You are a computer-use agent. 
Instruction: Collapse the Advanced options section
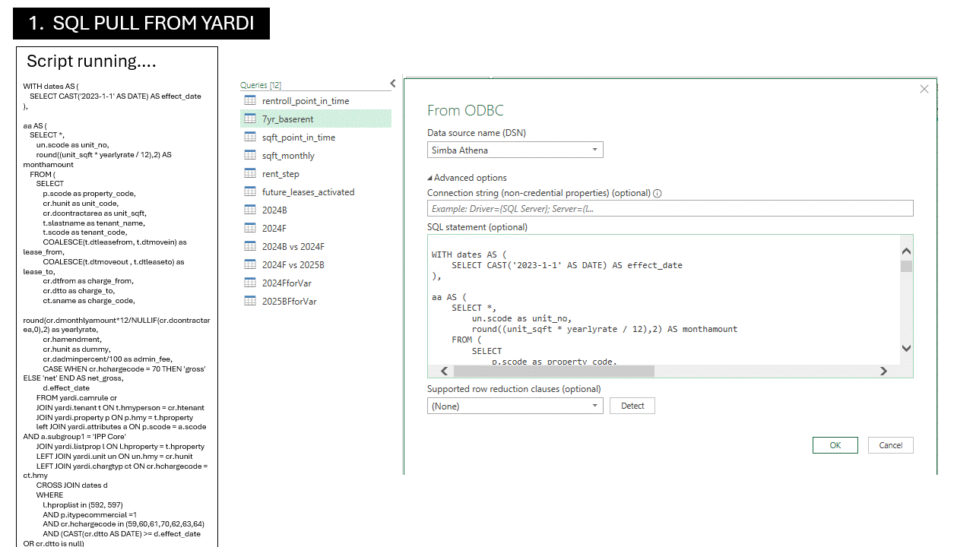tap(430, 178)
